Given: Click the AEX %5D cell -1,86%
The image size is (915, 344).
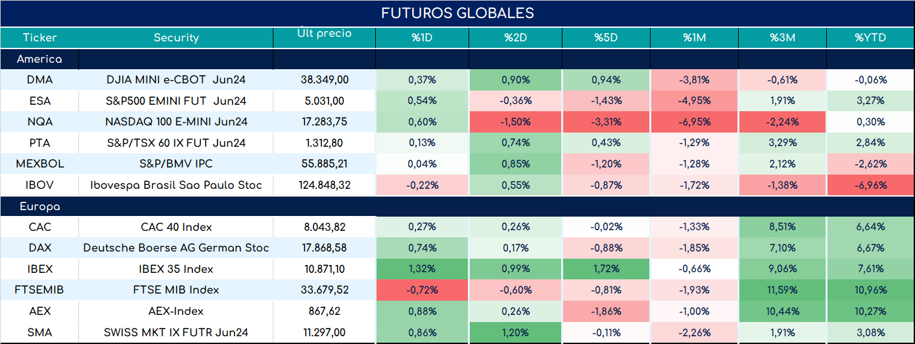Looking at the screenshot, I should 607,311.
